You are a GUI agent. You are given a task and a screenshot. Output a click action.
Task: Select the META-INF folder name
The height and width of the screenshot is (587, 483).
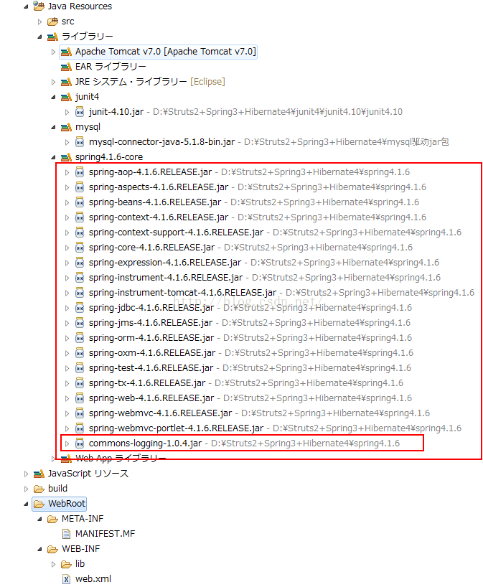tap(83, 519)
